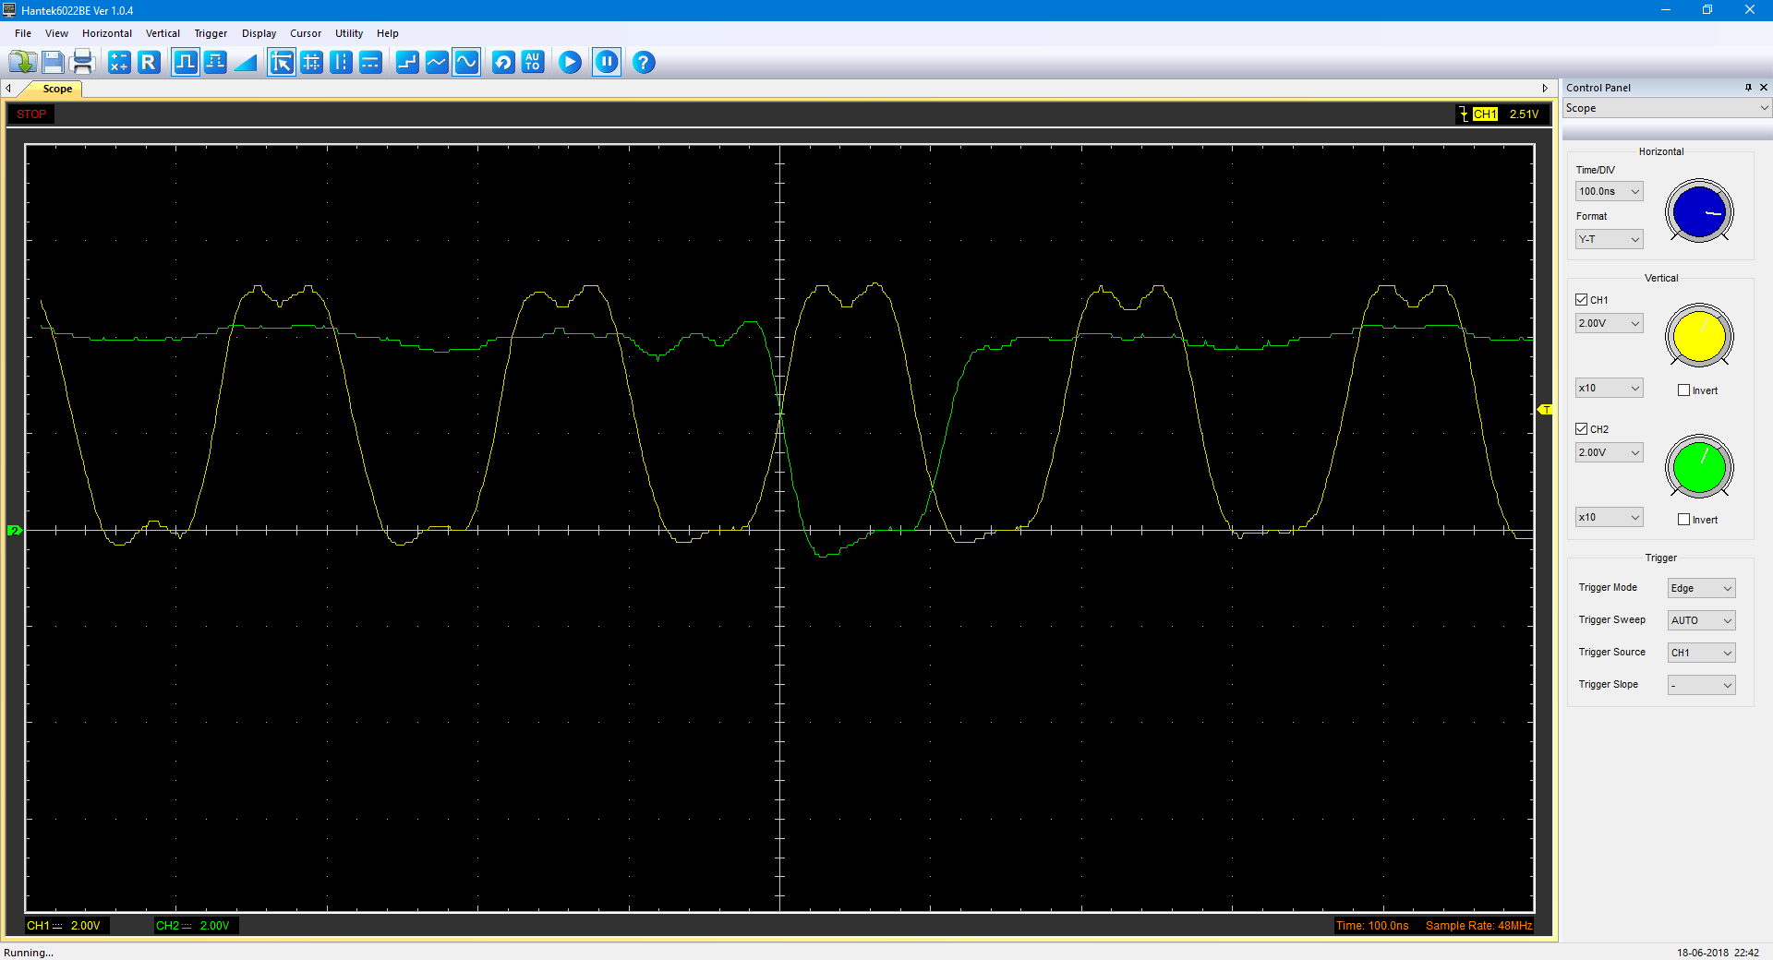Open the Time/DIV 100.0ns dropdown
Image resolution: width=1773 pixels, height=960 pixels.
tap(1609, 192)
